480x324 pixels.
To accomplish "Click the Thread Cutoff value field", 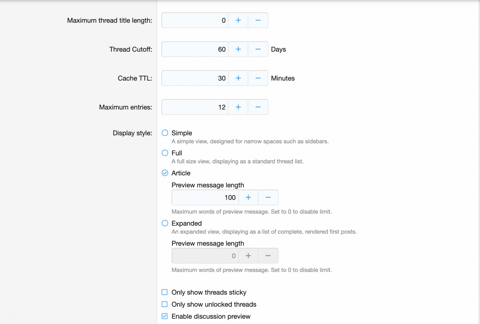I will point(195,49).
